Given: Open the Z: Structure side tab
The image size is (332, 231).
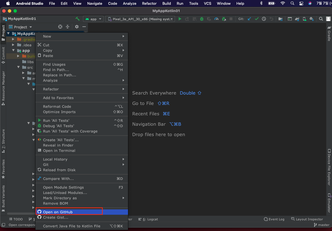Looking at the screenshot, I should [3, 141].
